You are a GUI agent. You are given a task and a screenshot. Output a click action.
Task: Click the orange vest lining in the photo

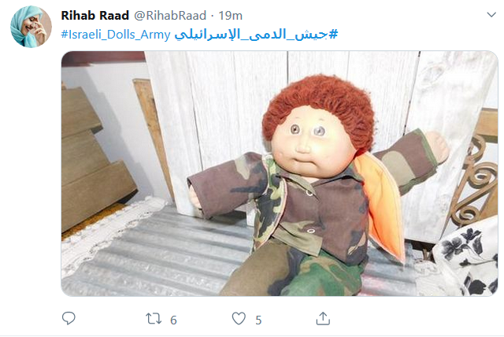click(x=383, y=206)
